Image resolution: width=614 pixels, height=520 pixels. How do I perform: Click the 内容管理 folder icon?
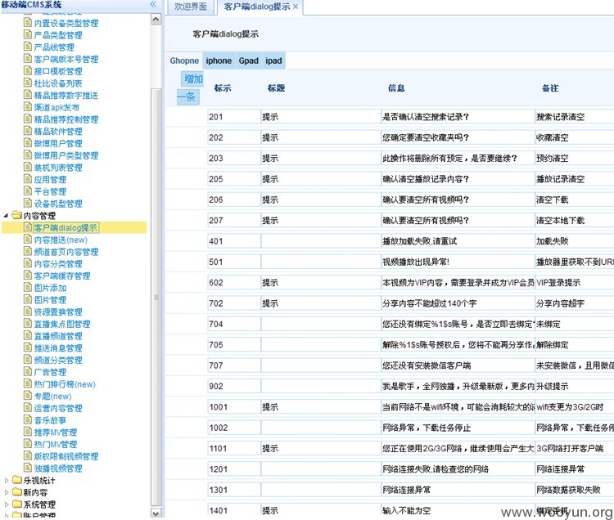coord(16,215)
